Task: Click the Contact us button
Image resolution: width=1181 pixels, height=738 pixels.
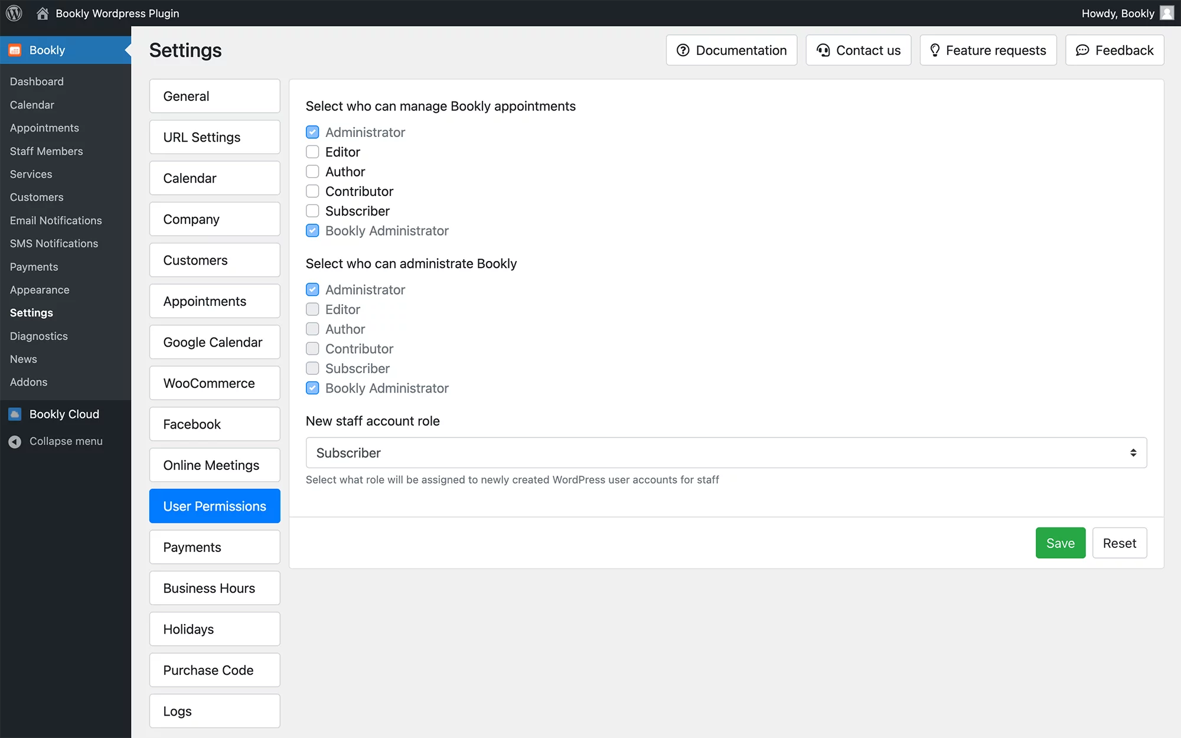Action: (x=859, y=50)
